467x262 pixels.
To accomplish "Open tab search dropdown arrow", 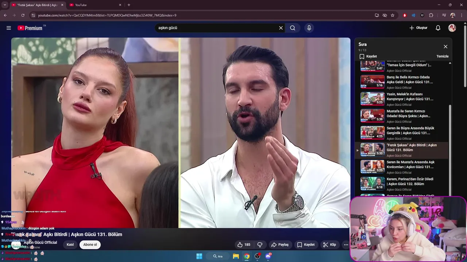I will [5, 5].
